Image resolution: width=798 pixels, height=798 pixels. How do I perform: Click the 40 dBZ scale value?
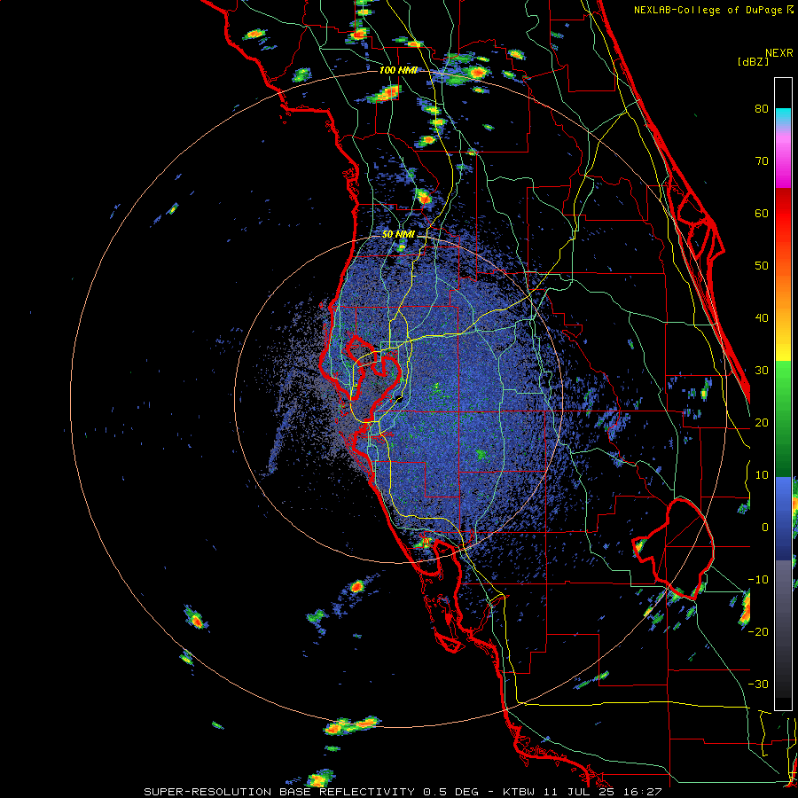(762, 318)
